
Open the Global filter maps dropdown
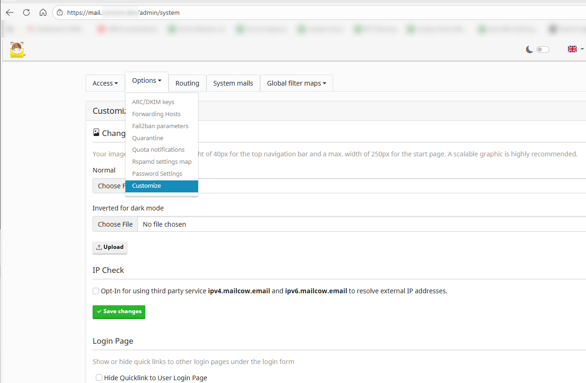pos(296,83)
